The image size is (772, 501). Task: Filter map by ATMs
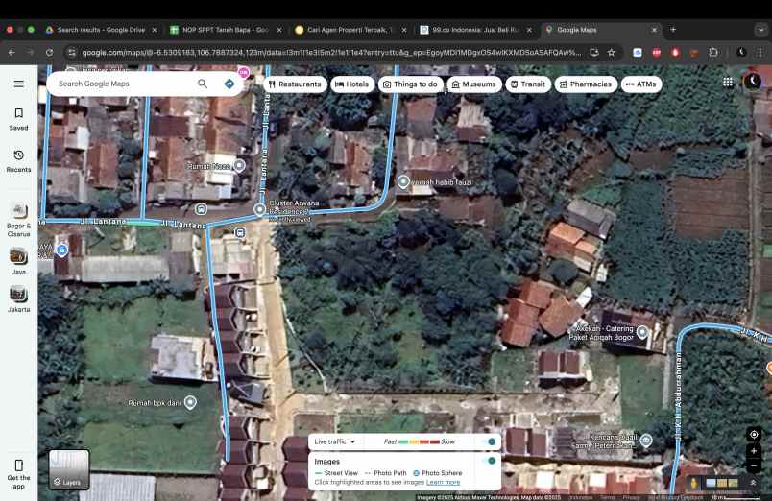point(641,84)
